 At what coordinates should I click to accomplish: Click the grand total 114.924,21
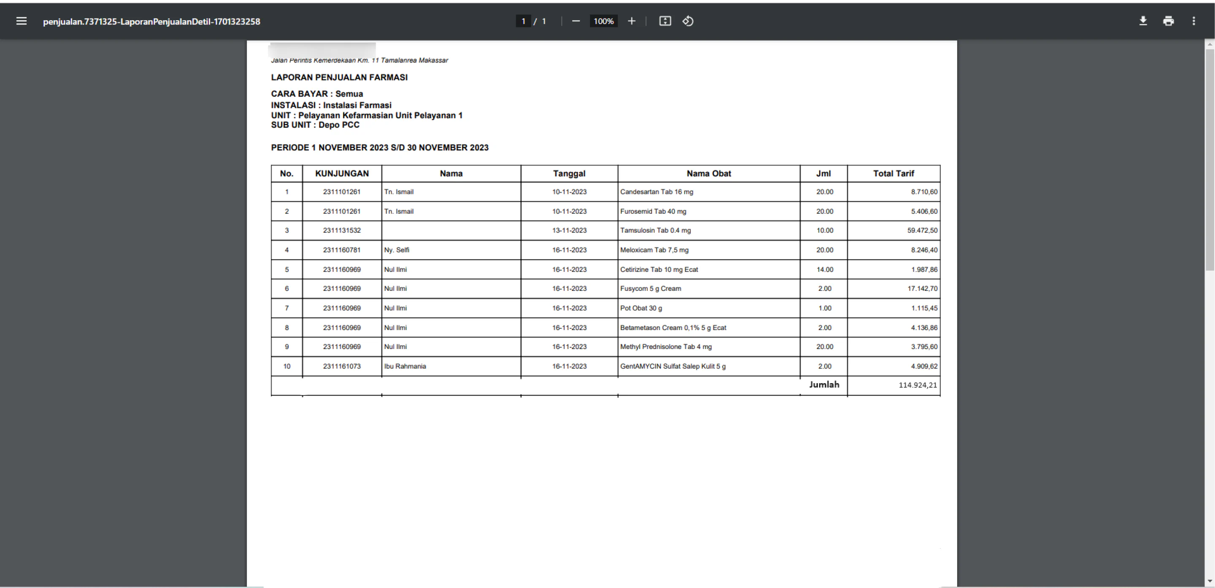point(918,385)
